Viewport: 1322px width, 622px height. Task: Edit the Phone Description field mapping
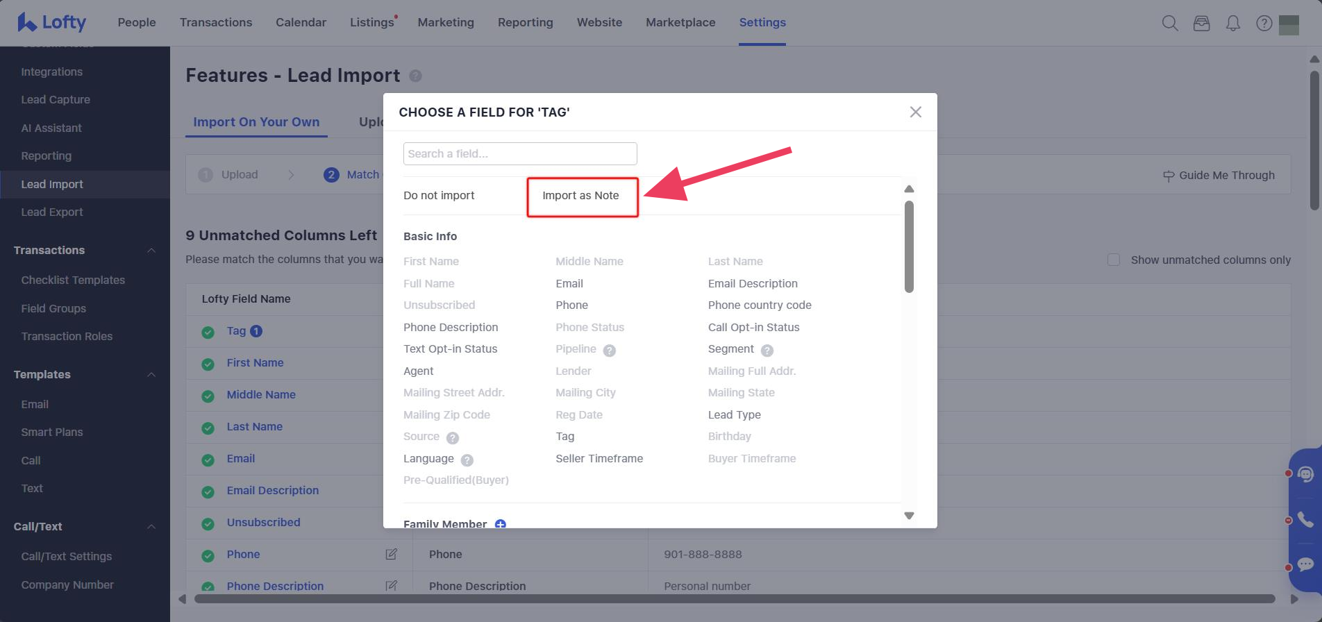392,586
